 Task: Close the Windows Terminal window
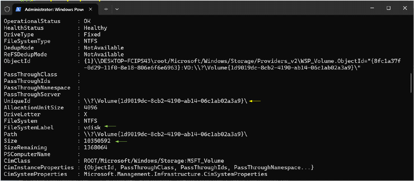tap(405, 8)
